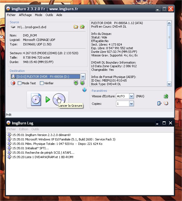Close the ImgBurn Log window
Screen dimensions: 182x201
[170, 123]
